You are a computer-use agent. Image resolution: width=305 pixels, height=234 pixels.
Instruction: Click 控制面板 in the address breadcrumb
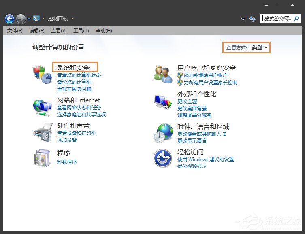click(58, 19)
